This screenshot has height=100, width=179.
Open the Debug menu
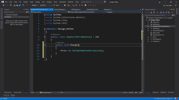pos(37,2)
